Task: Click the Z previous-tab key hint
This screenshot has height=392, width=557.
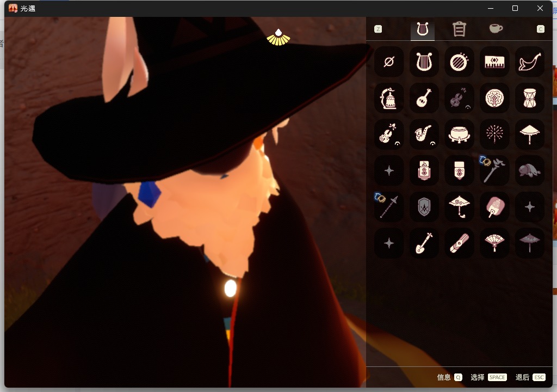Action: (x=378, y=29)
